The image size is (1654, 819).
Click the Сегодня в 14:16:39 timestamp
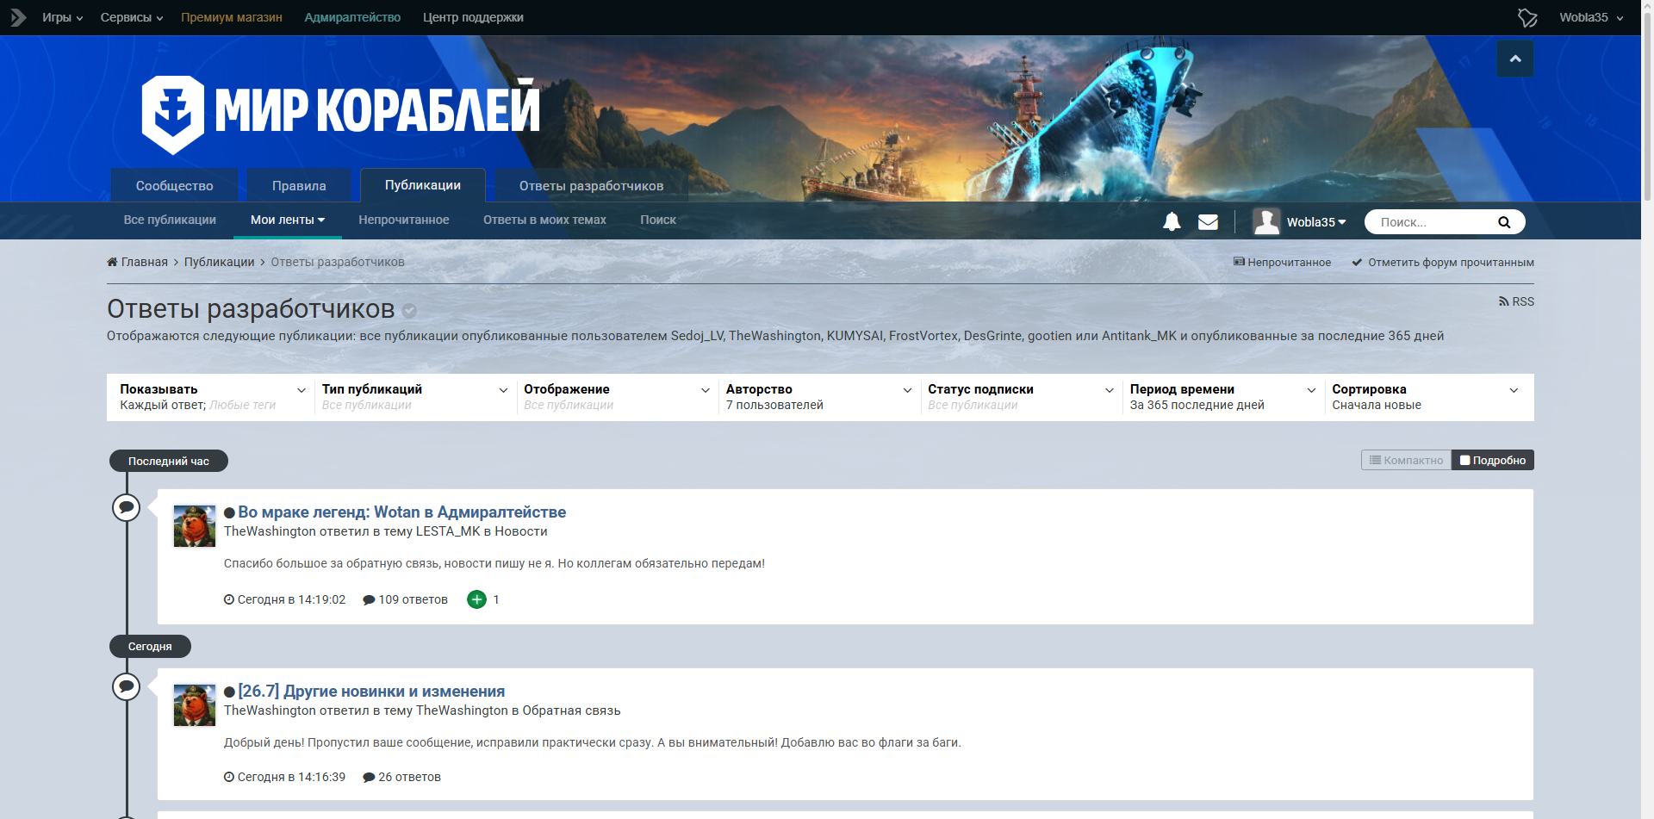point(285,777)
